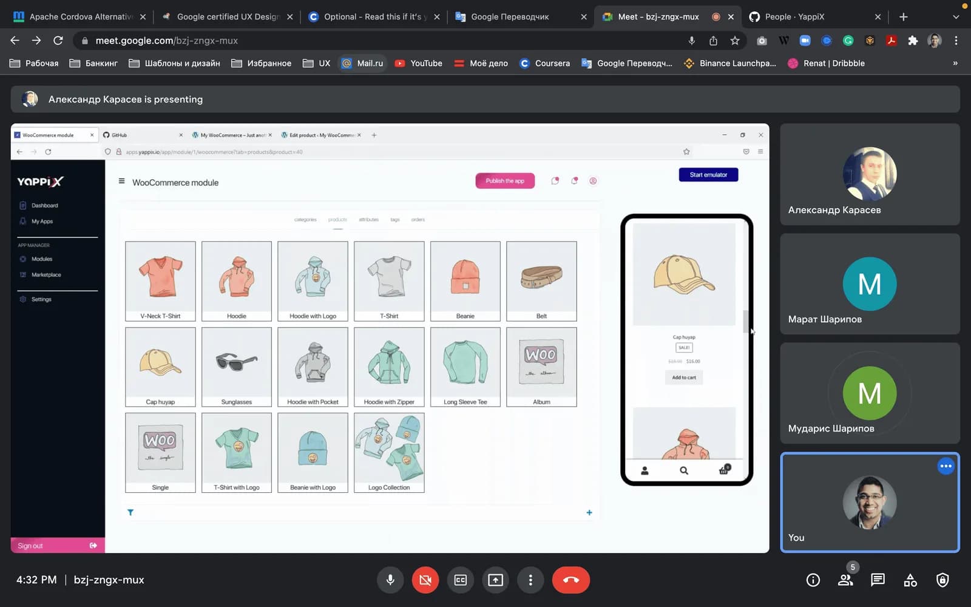Open host controls shield icon
971x607 pixels.
point(942,580)
